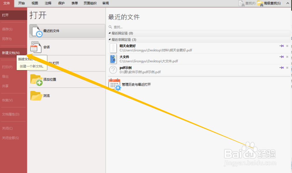Select the 会话 (Sessions) icon

36,47
